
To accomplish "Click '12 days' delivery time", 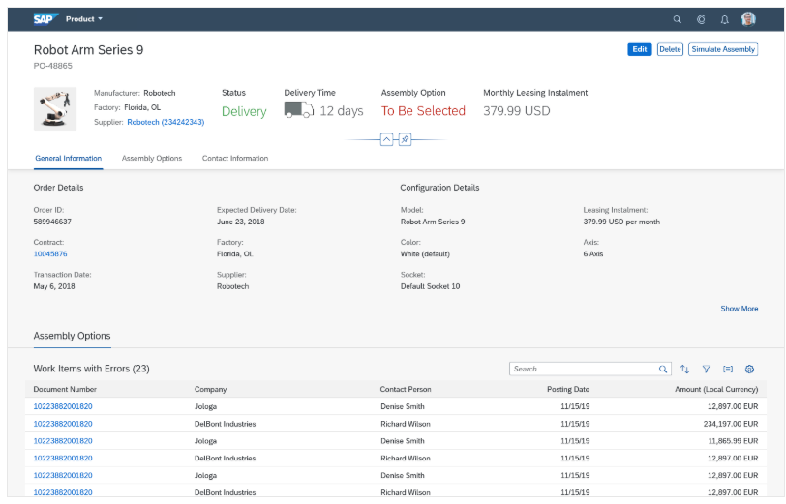I will point(342,110).
